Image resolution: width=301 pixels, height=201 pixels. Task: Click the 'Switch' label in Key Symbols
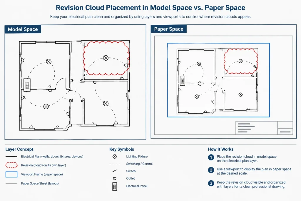pyautogui.click(x=131, y=171)
